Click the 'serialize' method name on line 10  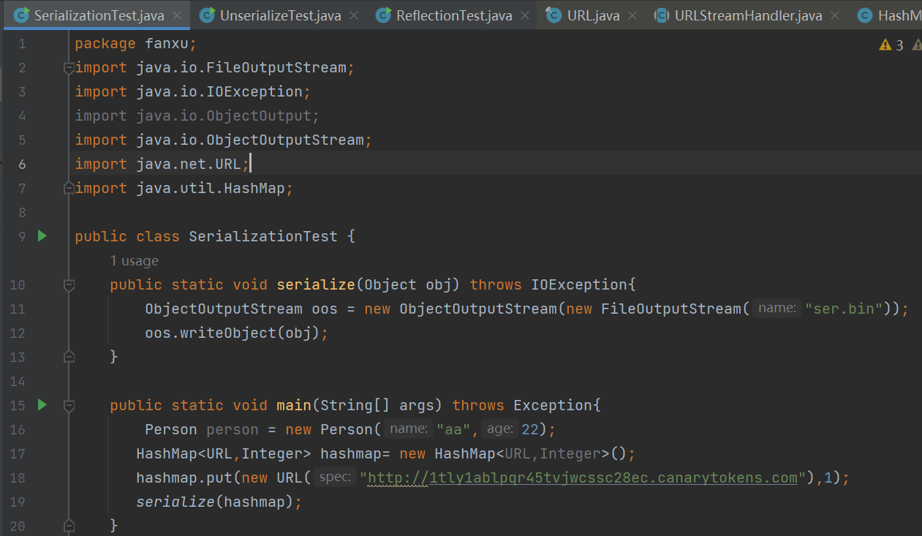[316, 284]
